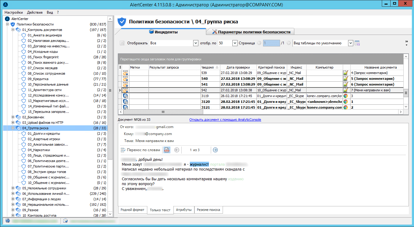
Task: Collapse the 01_Контроль документов node
Action: pos(13,30)
